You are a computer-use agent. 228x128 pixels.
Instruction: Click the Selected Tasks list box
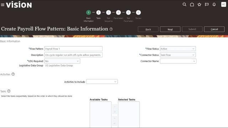pos(129,114)
